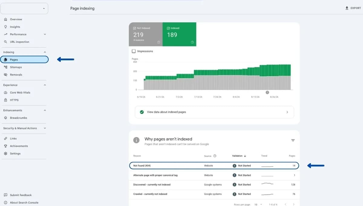
Task: Open About Search Console link
Action: pyautogui.click(x=24, y=203)
